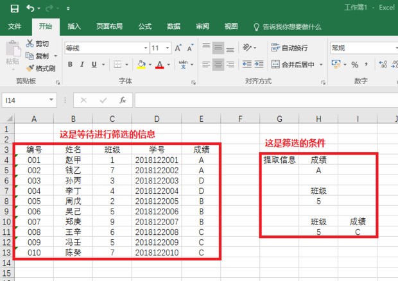Screen dimensions: 398x281
Task: Click the increase font size icon
Action: [x=178, y=47]
